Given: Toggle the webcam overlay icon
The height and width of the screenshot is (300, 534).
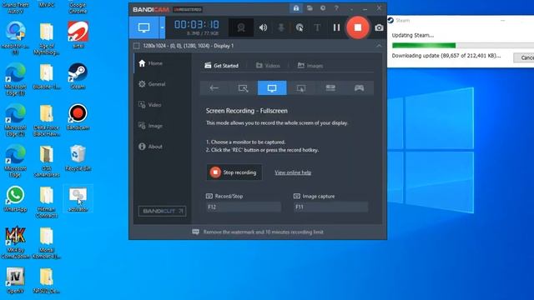Looking at the screenshot, I should coord(241,27).
